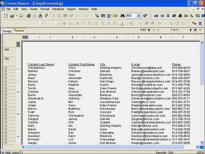Go to previous page arrow
Screen dimensions: 205x154
click(x=158, y=30)
